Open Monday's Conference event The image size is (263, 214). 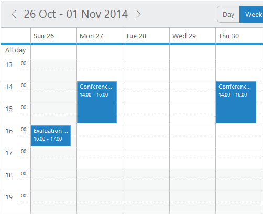click(97, 102)
